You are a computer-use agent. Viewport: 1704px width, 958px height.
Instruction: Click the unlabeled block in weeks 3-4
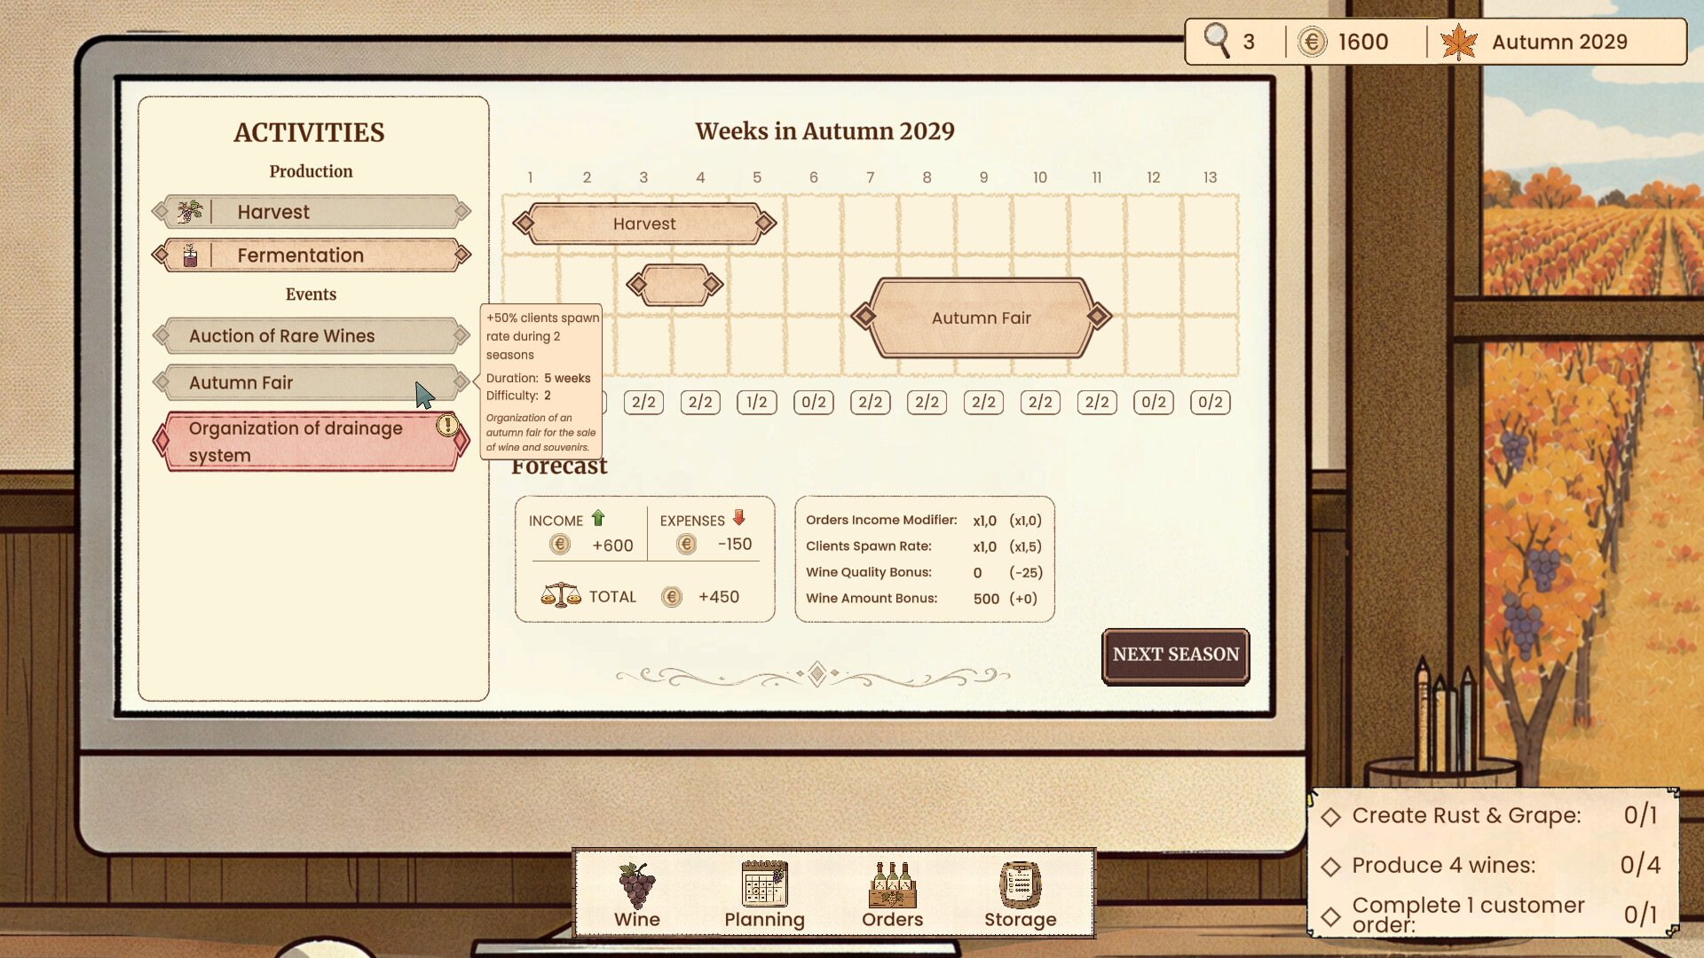[x=674, y=285]
